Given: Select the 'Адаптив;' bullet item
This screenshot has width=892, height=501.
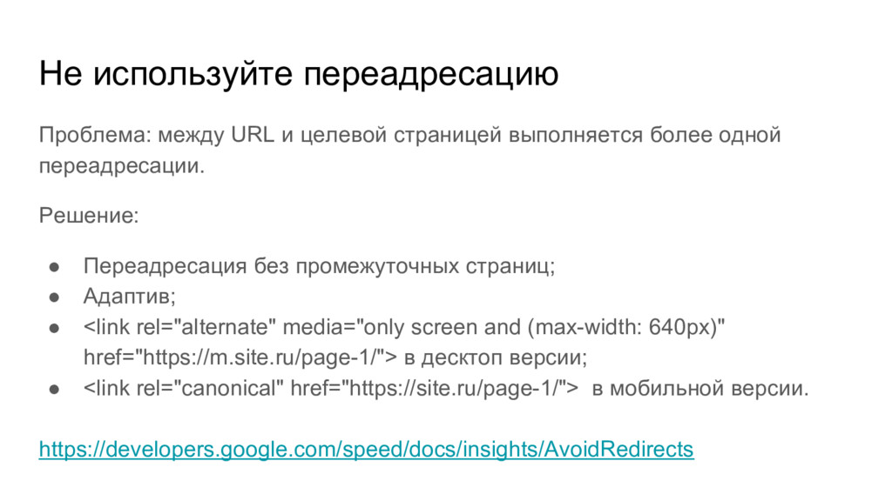Looking at the screenshot, I should [x=129, y=296].
